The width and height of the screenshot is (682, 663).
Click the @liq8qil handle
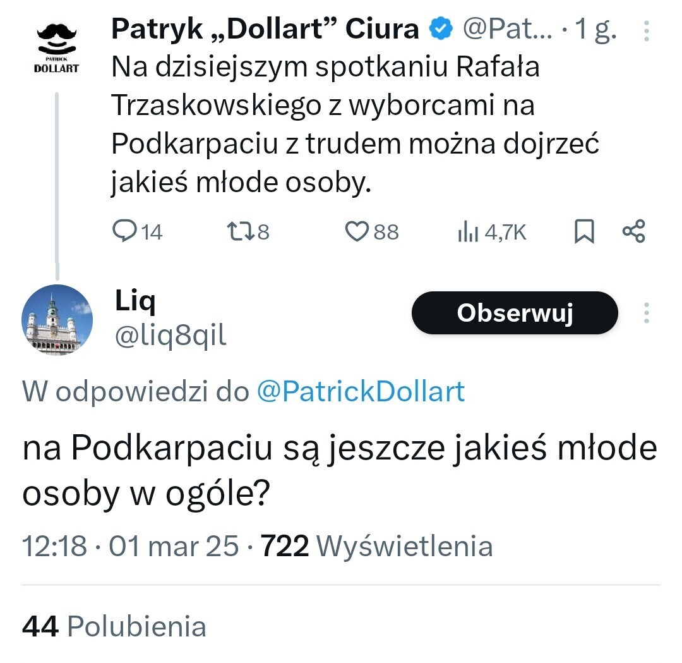pyautogui.click(x=170, y=336)
